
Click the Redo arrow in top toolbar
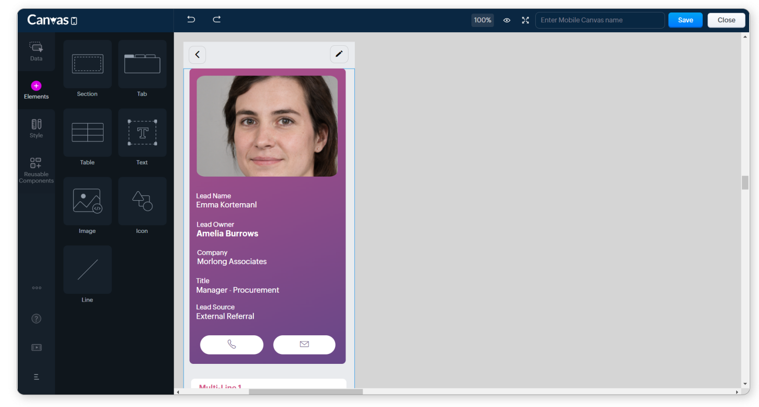(x=217, y=20)
